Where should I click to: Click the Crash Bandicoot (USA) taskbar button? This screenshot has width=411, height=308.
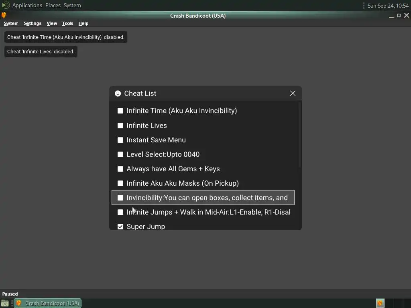click(48, 303)
